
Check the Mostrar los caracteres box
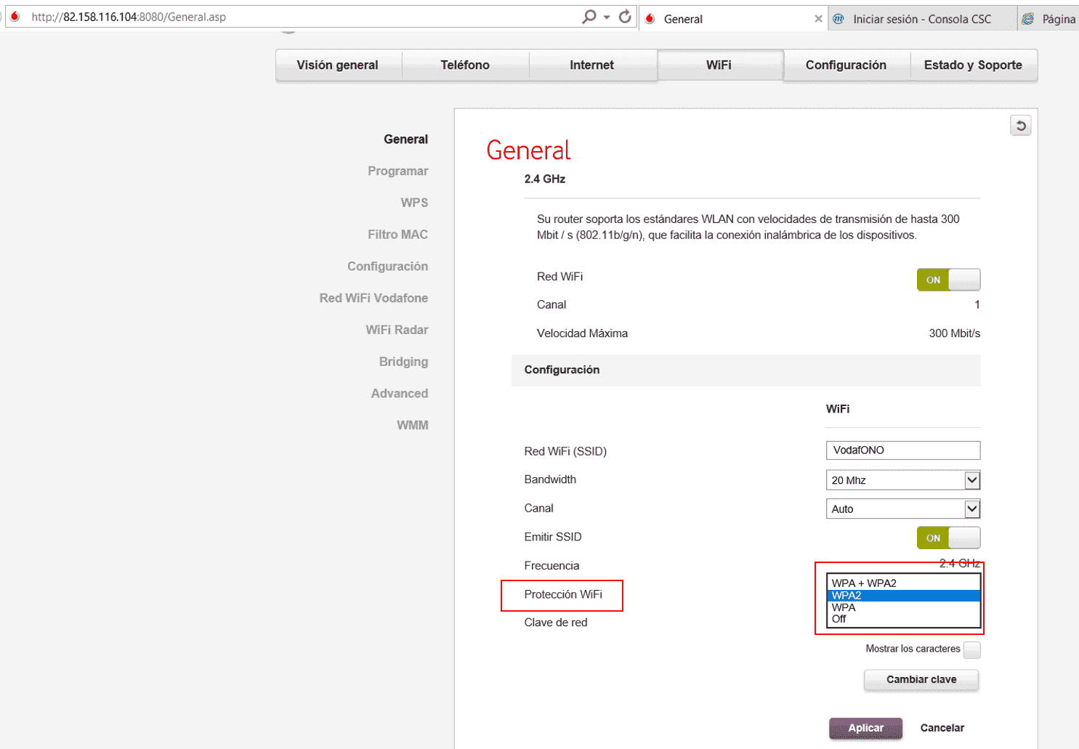(971, 649)
